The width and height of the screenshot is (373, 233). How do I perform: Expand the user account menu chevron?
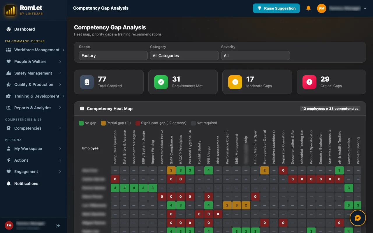coord(365,8)
